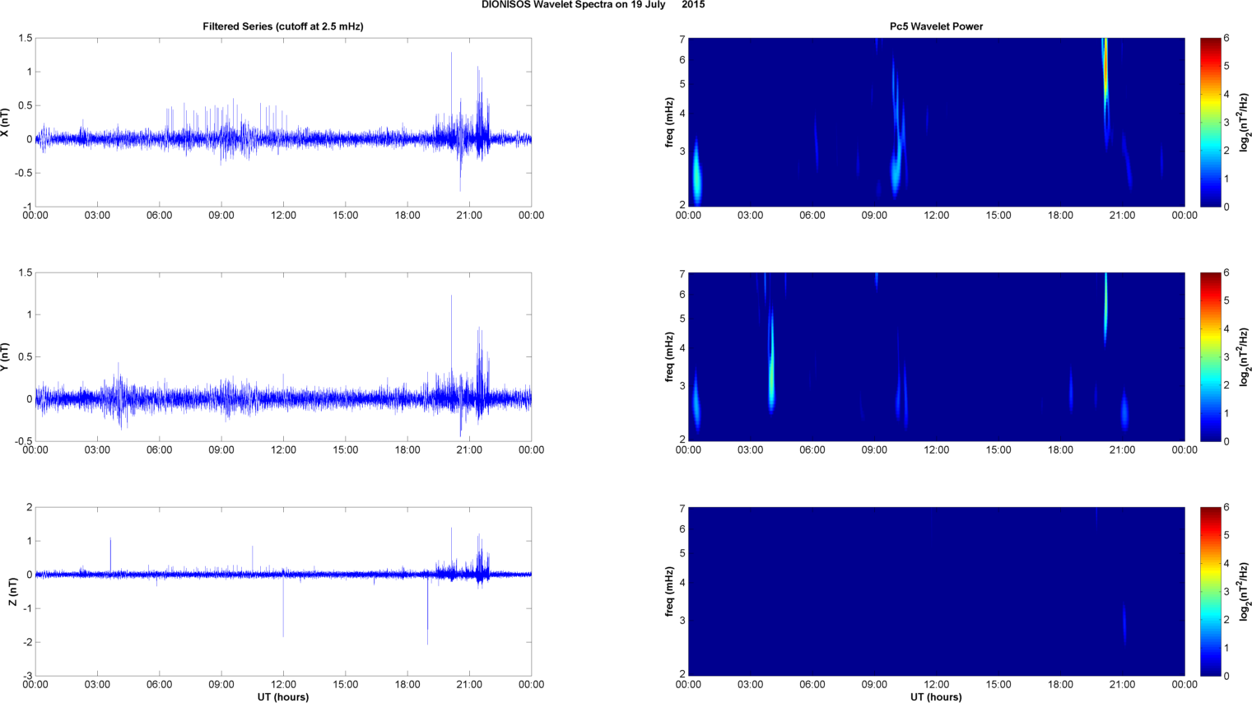The image size is (1252, 703).
Task: Click the faint blob near 21:00 in Z spectrogram
Action: [x=1124, y=624]
